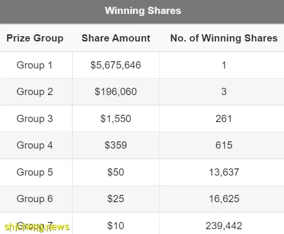Viewport: 284px width, 234px height.
Task: Click the Group 6 row label
Action: coord(35,199)
